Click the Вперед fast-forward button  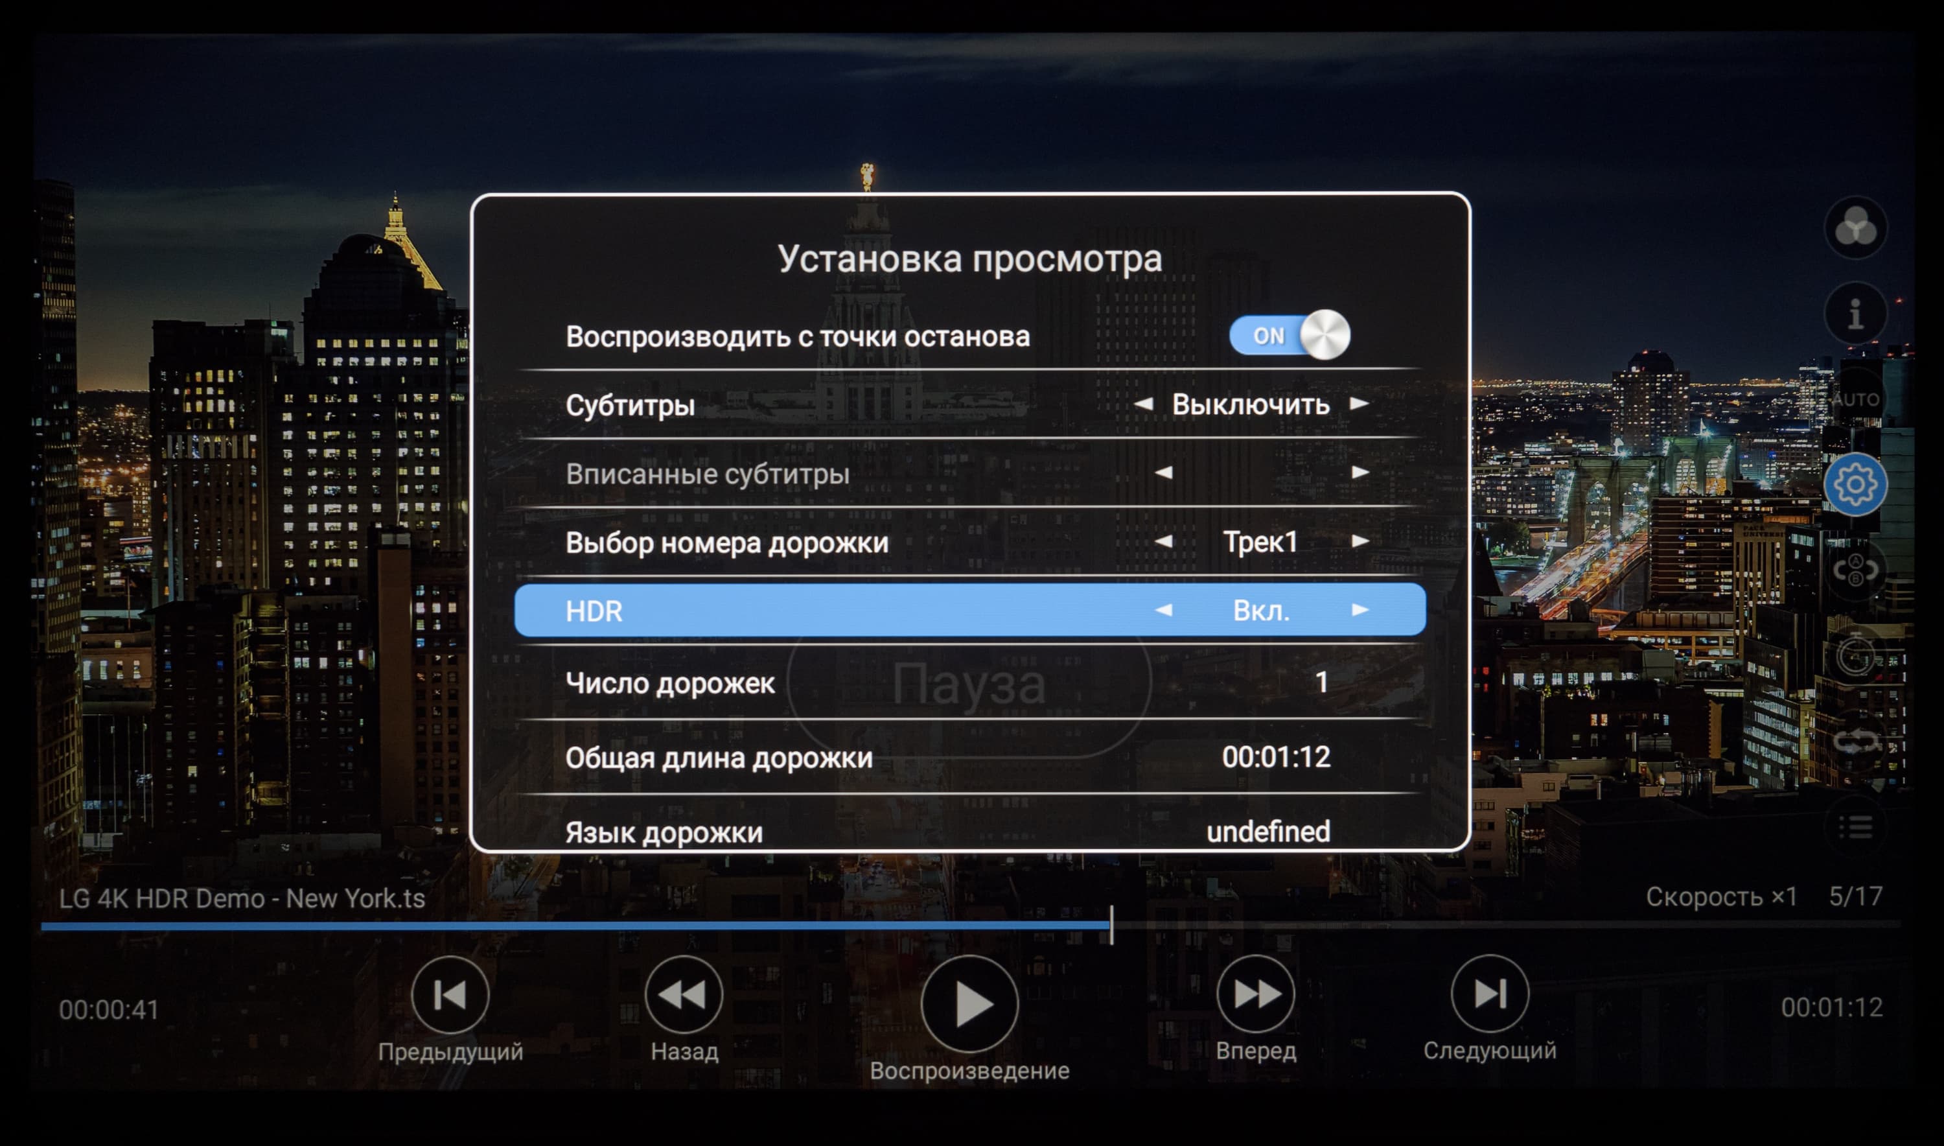click(x=1255, y=994)
